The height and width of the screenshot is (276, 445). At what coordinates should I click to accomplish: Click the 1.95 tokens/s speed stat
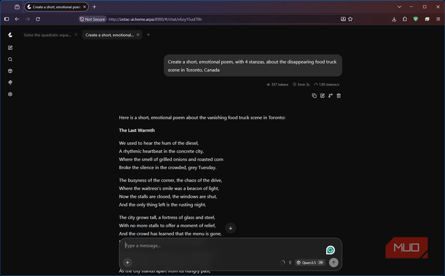point(327,85)
